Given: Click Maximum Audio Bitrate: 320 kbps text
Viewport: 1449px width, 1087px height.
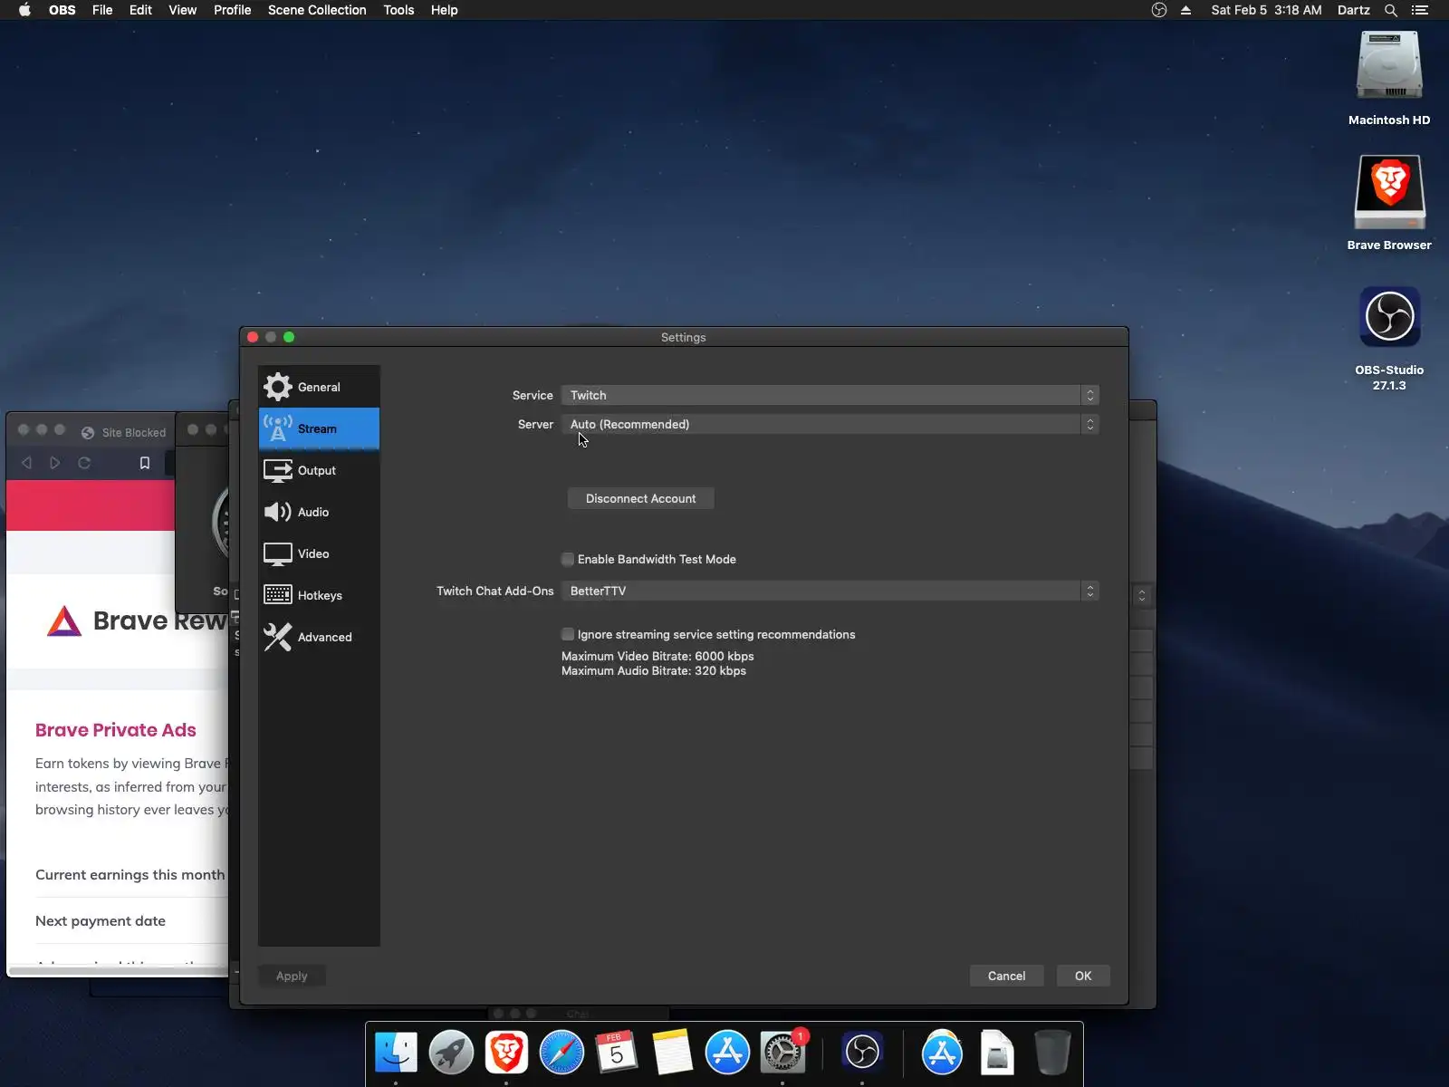Looking at the screenshot, I should [654, 670].
